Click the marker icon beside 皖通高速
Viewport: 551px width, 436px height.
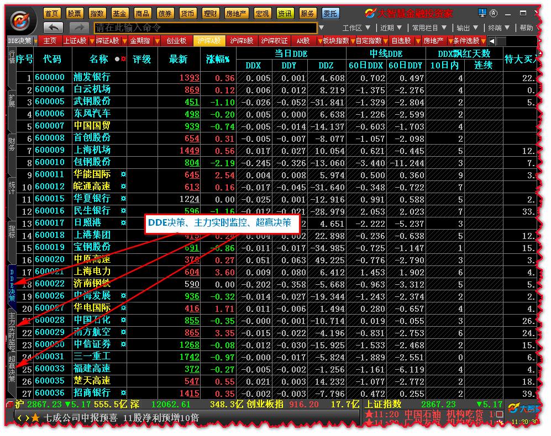(x=123, y=187)
